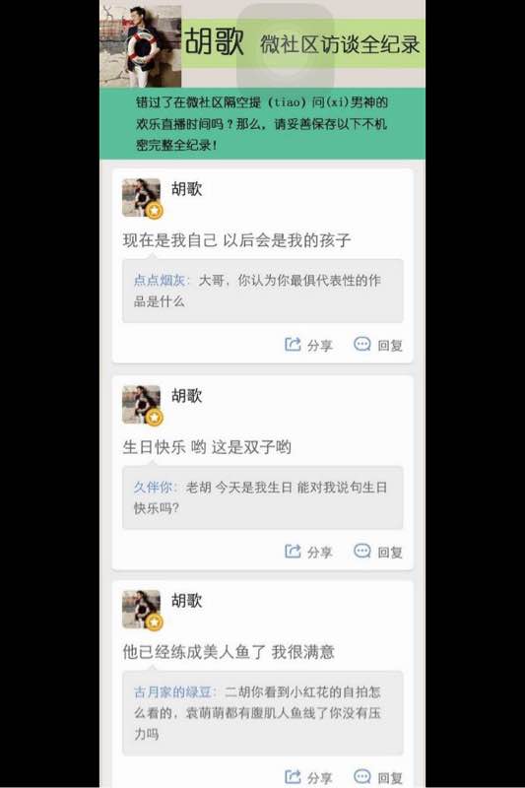
Task: Open 胡歌 avatar on second post
Action: point(141,404)
